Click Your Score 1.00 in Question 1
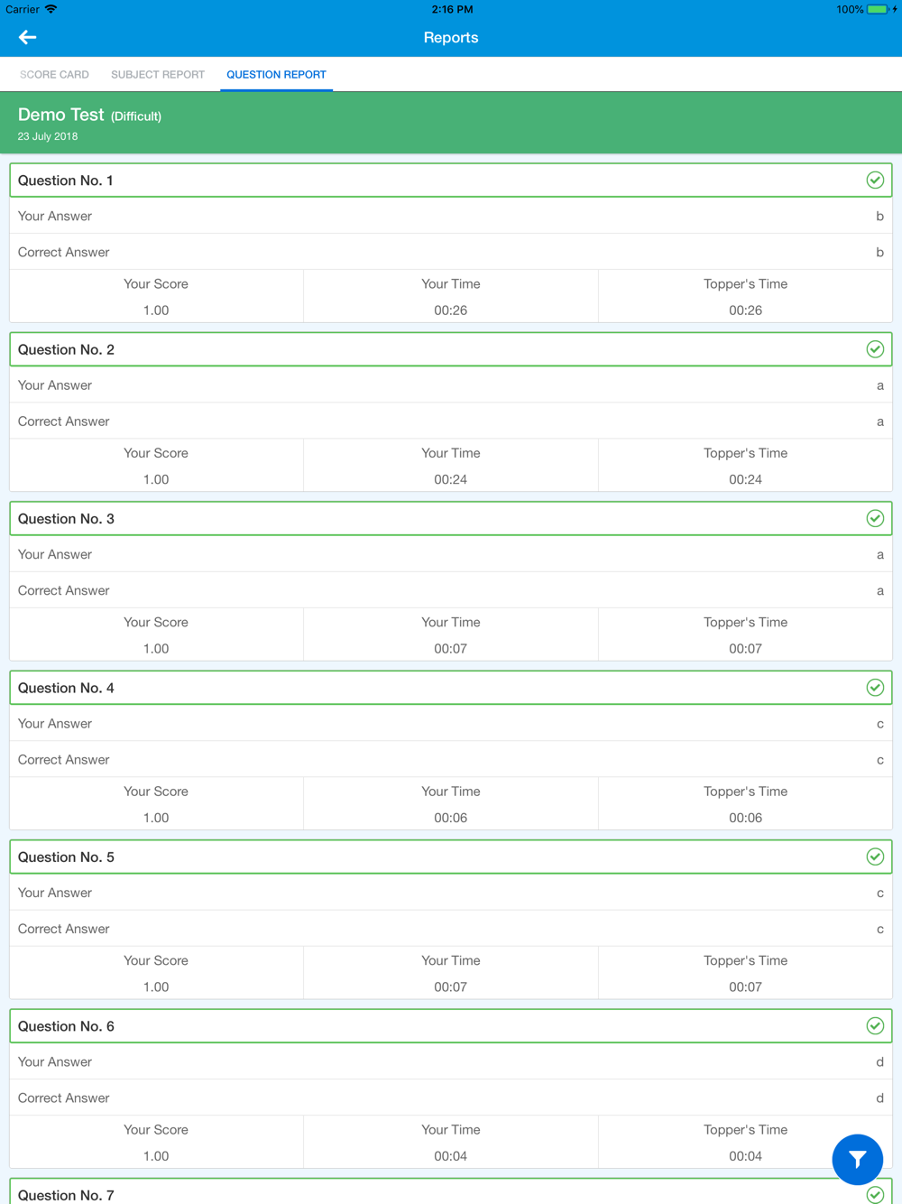 point(156,296)
